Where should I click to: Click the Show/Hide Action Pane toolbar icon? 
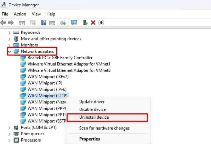pos(52,23)
